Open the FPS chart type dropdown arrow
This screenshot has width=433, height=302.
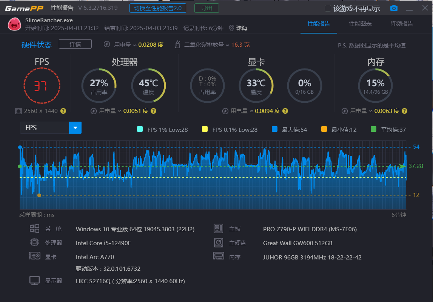[75, 128]
